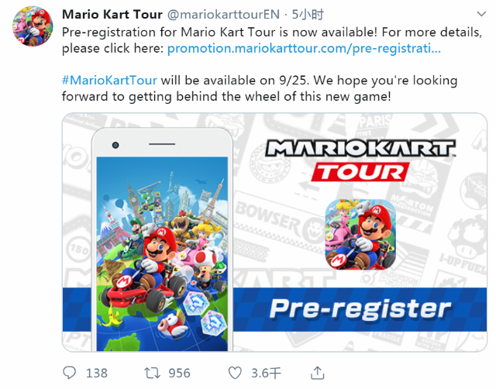
Task: Click the tweet timestamp 5小时
Action: coord(308,15)
